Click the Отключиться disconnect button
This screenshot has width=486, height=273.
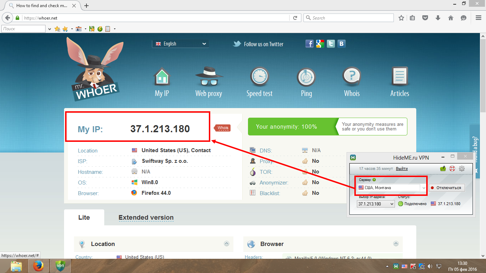coord(447,188)
